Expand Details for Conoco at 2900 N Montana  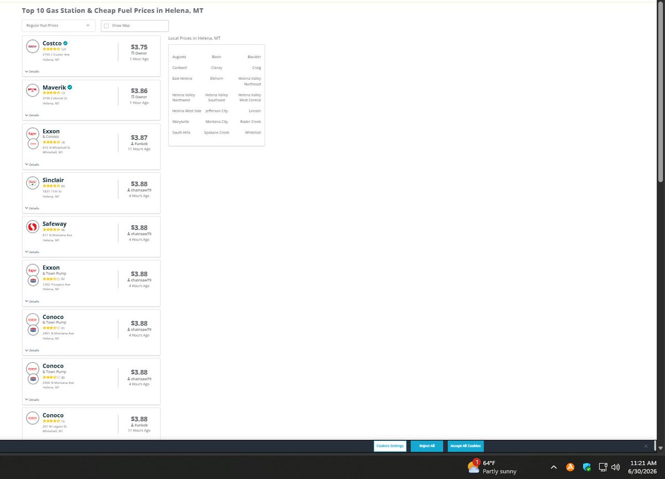[32, 400]
